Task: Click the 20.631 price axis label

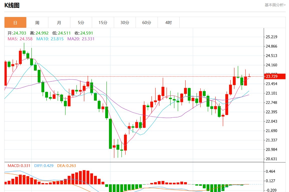Action: (x=271, y=159)
